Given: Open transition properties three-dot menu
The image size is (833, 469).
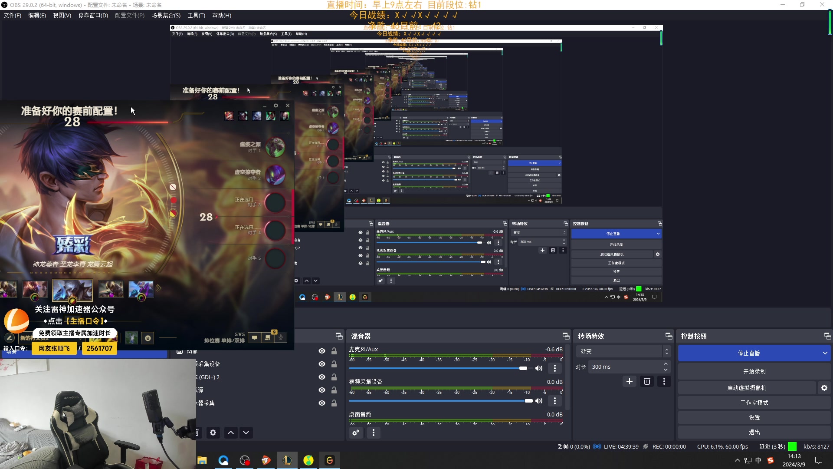Looking at the screenshot, I should pyautogui.click(x=664, y=381).
